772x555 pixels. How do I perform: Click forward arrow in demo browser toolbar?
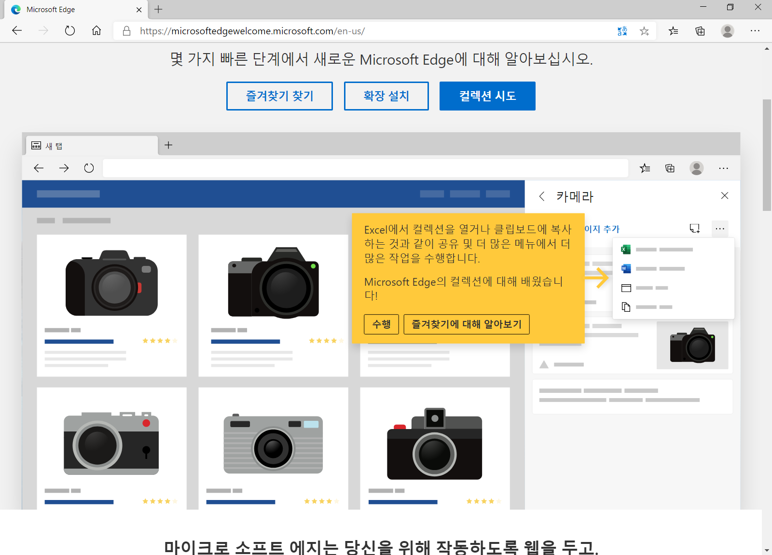click(64, 168)
